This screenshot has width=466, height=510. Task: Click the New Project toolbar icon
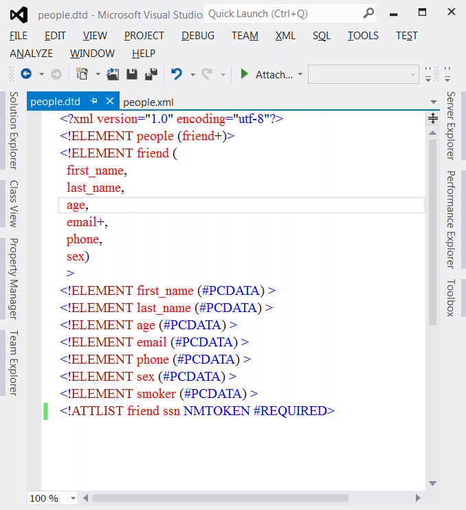(x=82, y=74)
